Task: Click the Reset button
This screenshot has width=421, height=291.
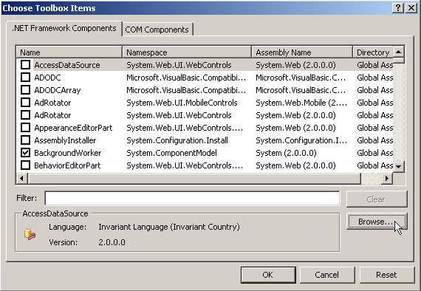Action: pyautogui.click(x=386, y=275)
